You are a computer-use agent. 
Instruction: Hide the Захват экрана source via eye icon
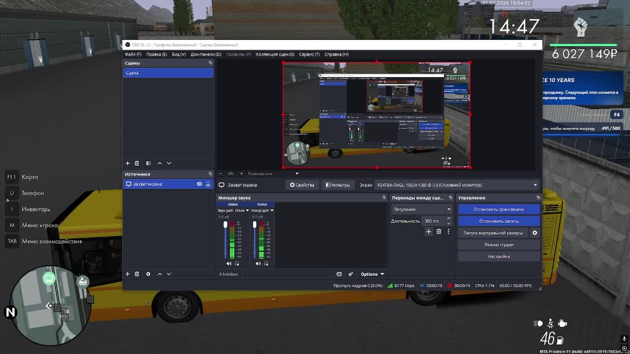click(199, 184)
